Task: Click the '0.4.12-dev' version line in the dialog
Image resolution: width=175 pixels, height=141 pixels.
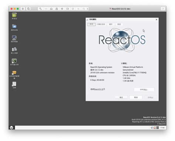Action: tap(97, 70)
